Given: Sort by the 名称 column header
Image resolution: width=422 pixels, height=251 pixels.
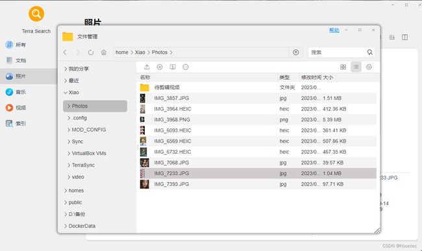Looking at the screenshot, I should (x=145, y=77).
